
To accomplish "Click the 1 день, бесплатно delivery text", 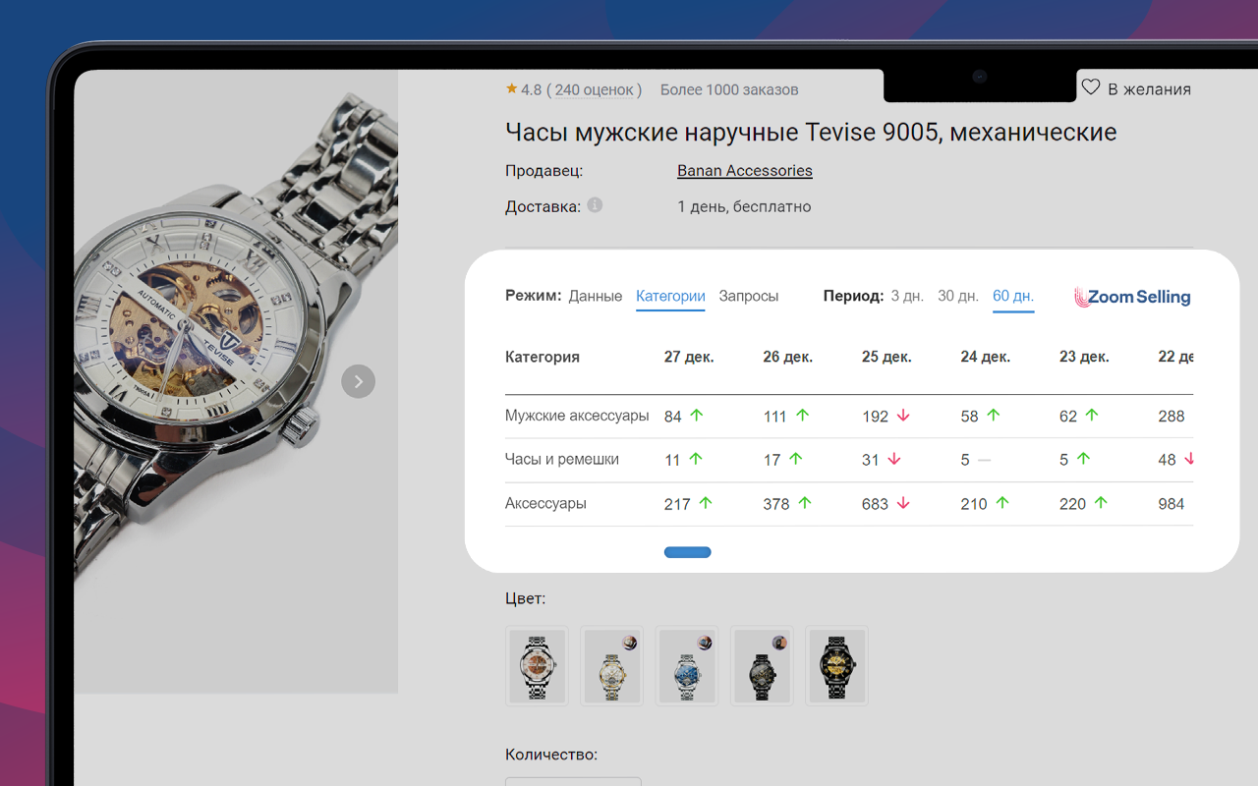I will [x=744, y=206].
